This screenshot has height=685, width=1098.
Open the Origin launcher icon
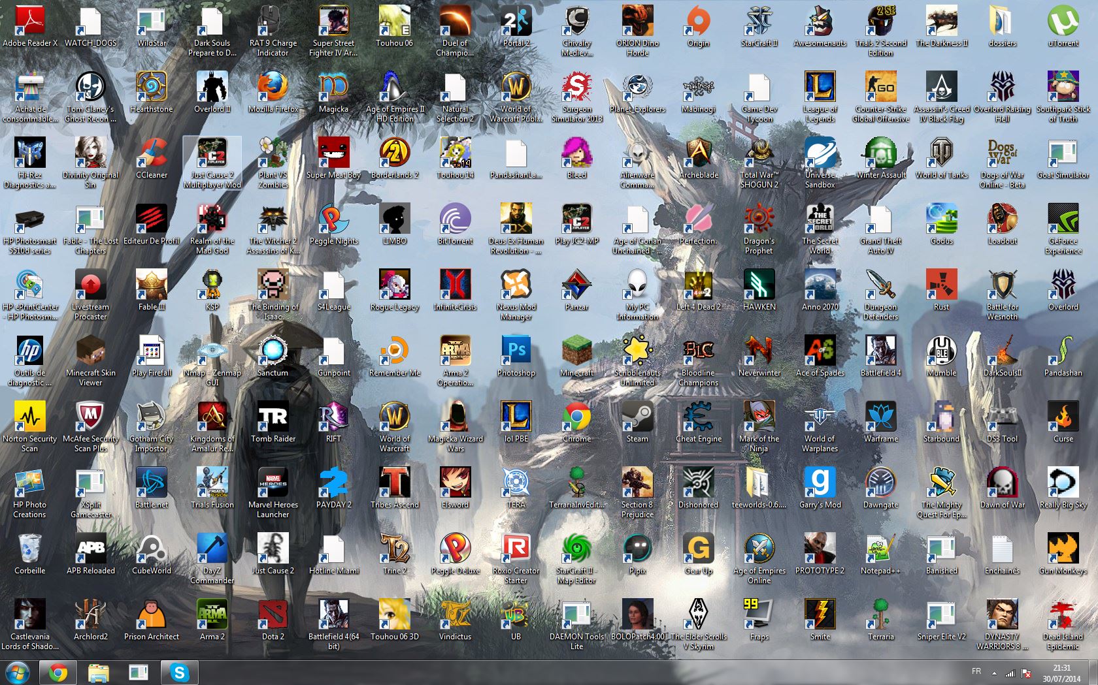point(699,26)
